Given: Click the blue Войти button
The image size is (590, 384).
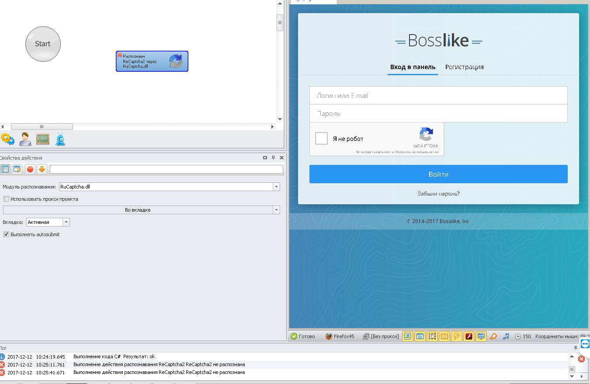Looking at the screenshot, I should coord(438,174).
